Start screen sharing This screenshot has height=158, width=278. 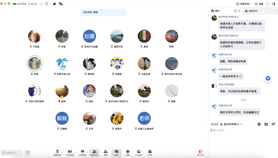click(82, 152)
